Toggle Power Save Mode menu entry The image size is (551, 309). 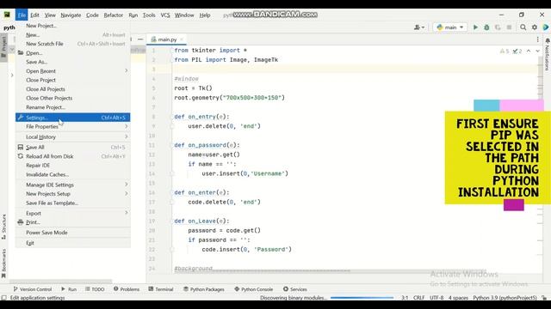coord(72,233)
